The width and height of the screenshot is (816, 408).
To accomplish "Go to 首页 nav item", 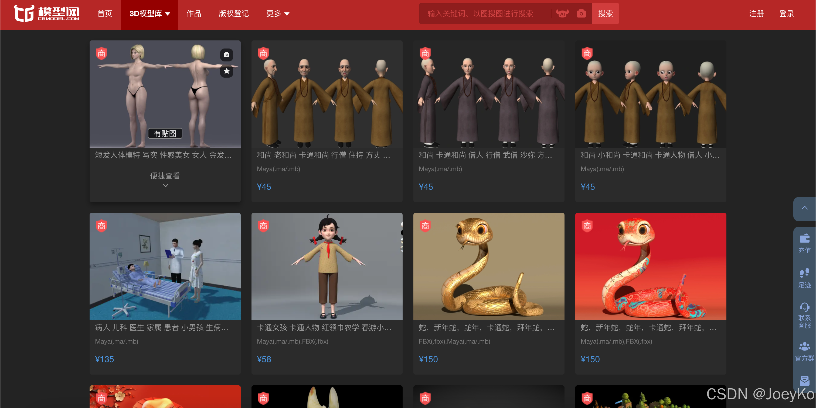I will point(105,13).
